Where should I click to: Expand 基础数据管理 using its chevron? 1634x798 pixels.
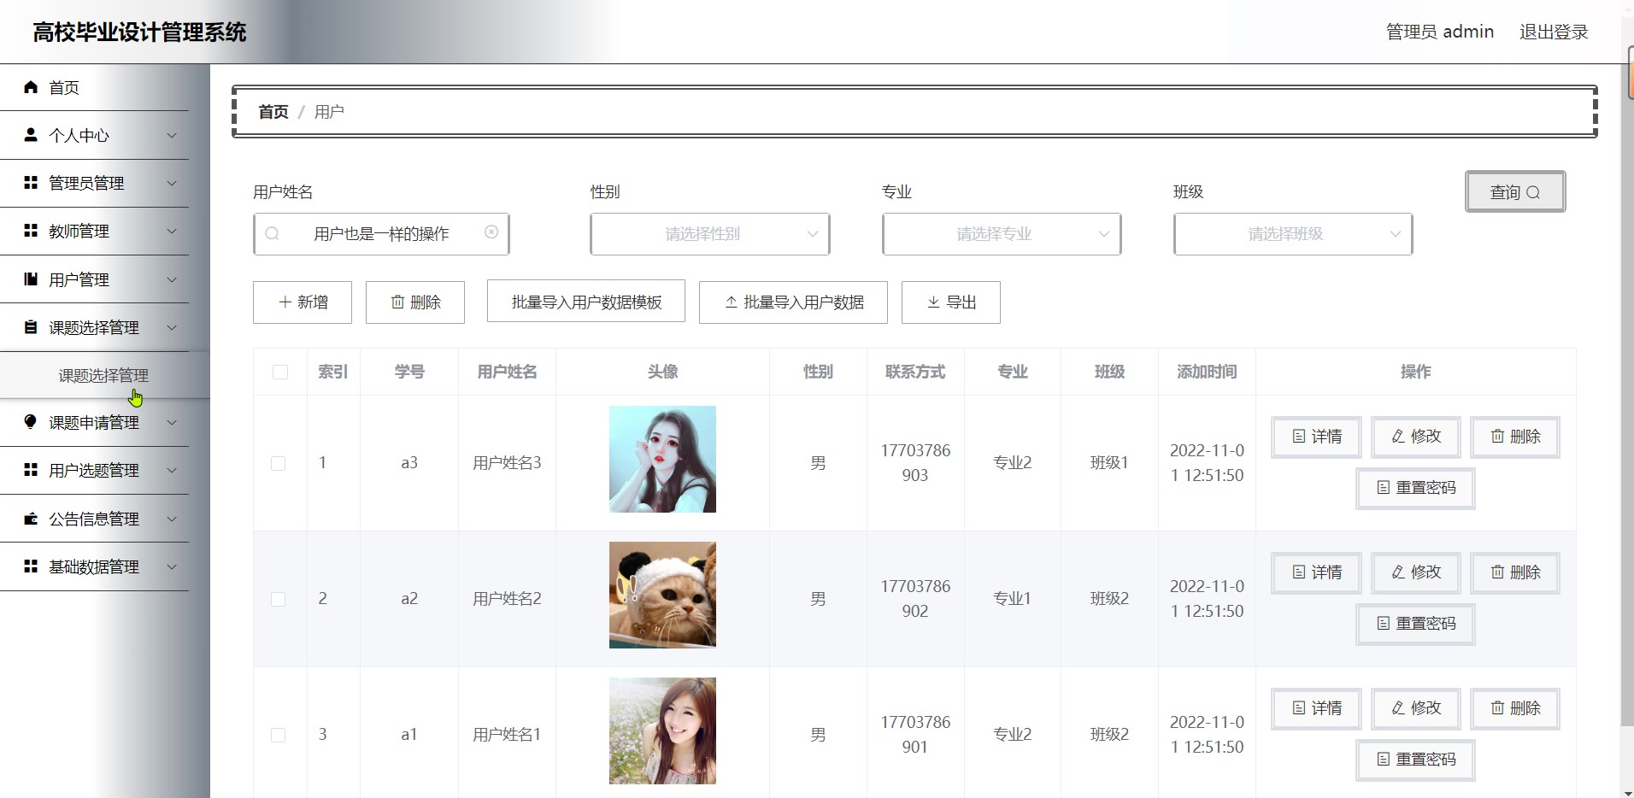pyautogui.click(x=172, y=566)
